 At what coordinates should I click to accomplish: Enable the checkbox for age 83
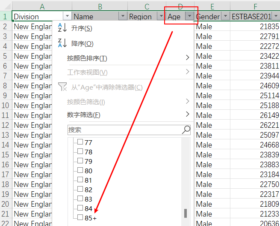(80, 199)
